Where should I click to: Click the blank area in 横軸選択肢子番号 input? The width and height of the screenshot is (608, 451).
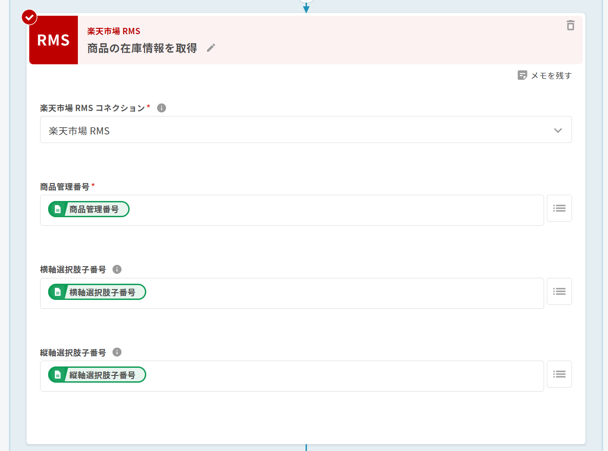point(342,293)
